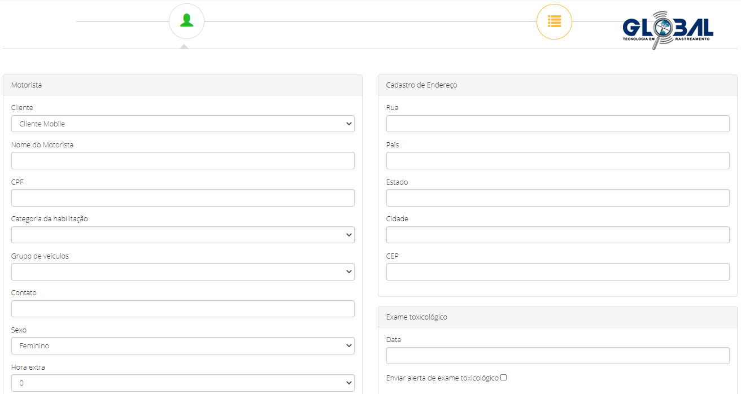This screenshot has width=741, height=394.
Task: Click the green driver profile step icon
Action: [186, 21]
